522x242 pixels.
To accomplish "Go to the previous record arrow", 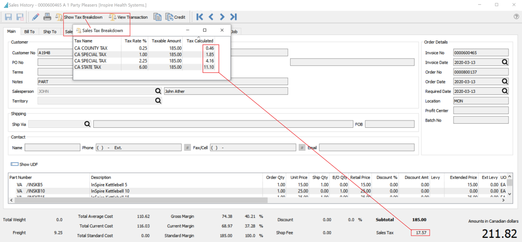I will click(211, 17).
